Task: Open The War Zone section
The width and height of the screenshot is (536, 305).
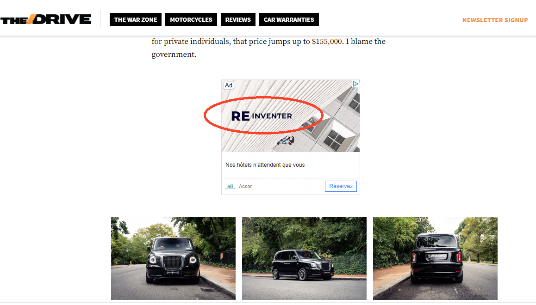Action: coord(135,19)
